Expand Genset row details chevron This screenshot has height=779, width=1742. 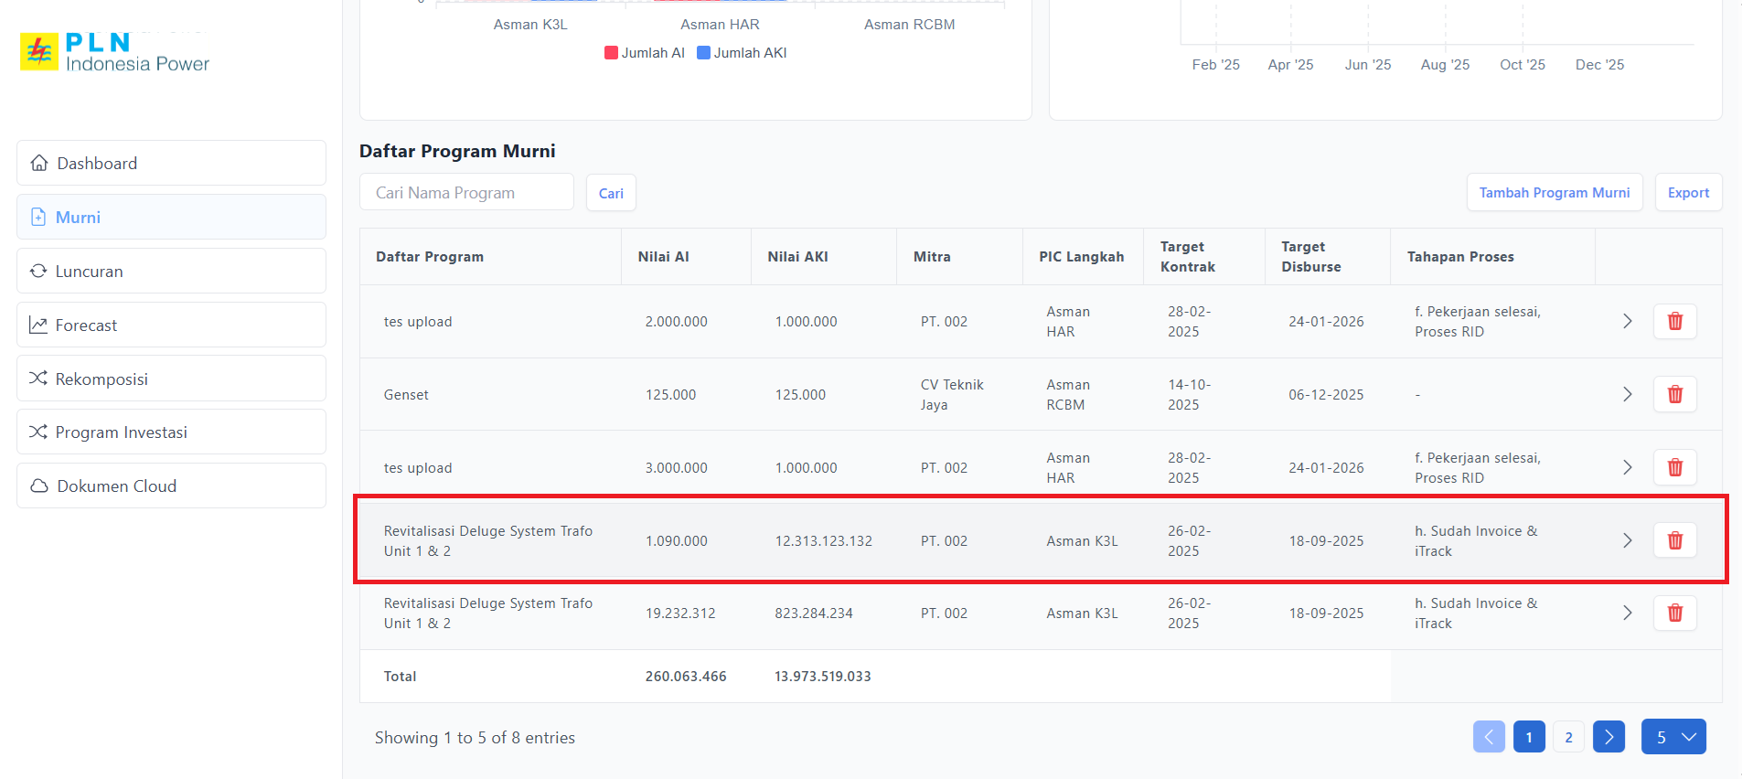[1627, 394]
